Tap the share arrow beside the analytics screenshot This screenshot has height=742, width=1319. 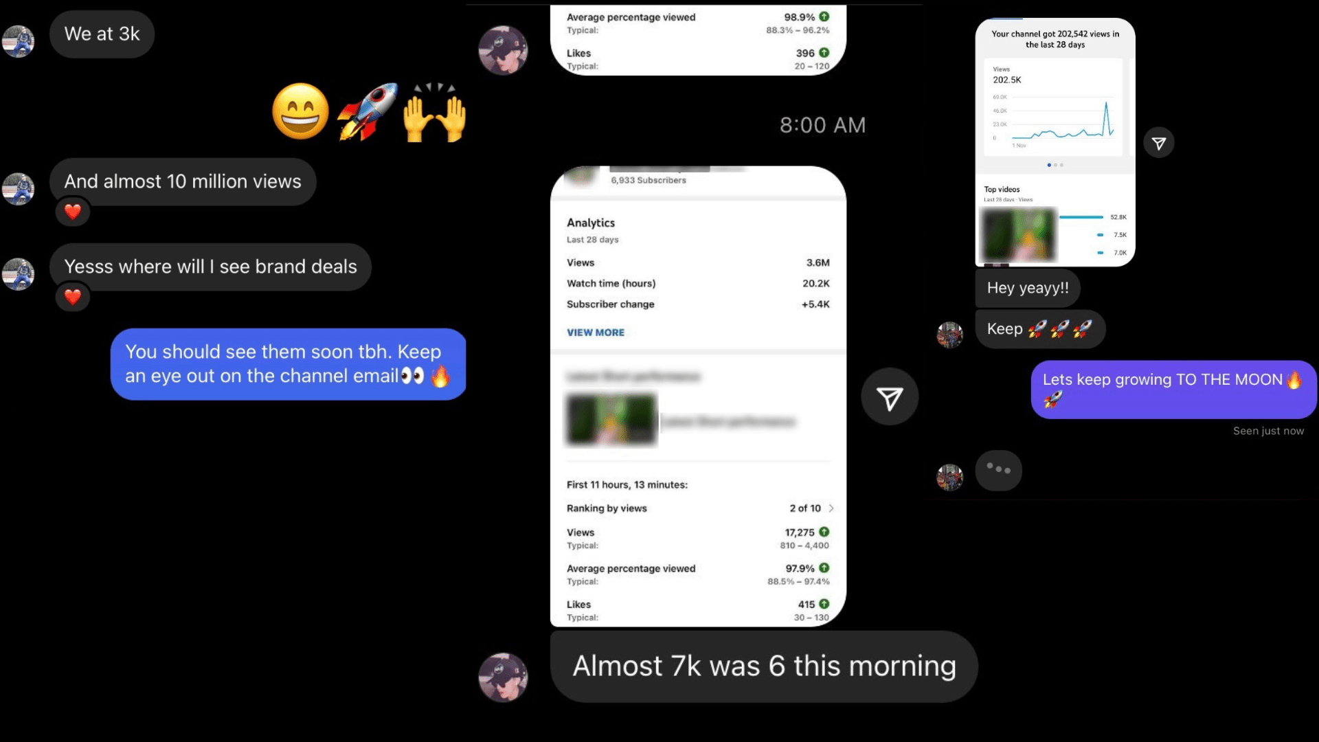(x=890, y=397)
